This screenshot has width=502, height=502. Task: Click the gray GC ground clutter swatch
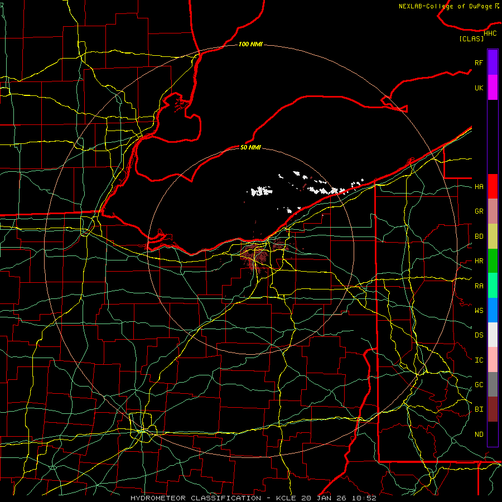493,384
